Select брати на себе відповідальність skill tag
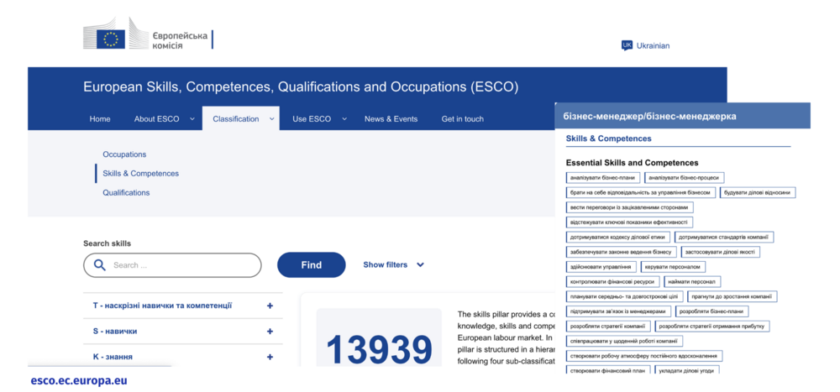Viewport: 840px width, 392px height. coord(641,192)
